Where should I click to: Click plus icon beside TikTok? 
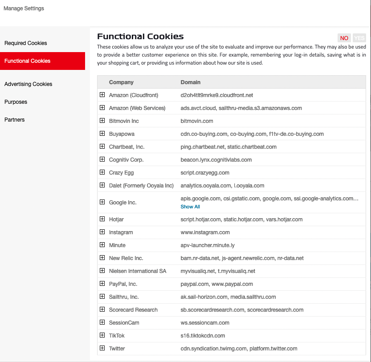tap(102, 335)
